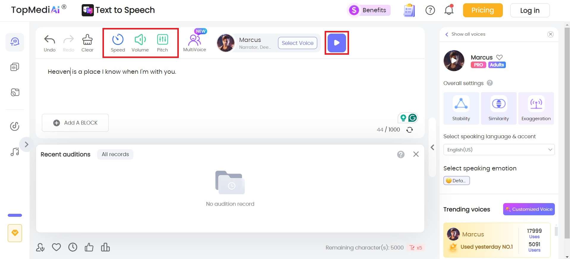570x259 pixels.
Task: Play Marcus voice preview avatar
Action: tap(454, 61)
